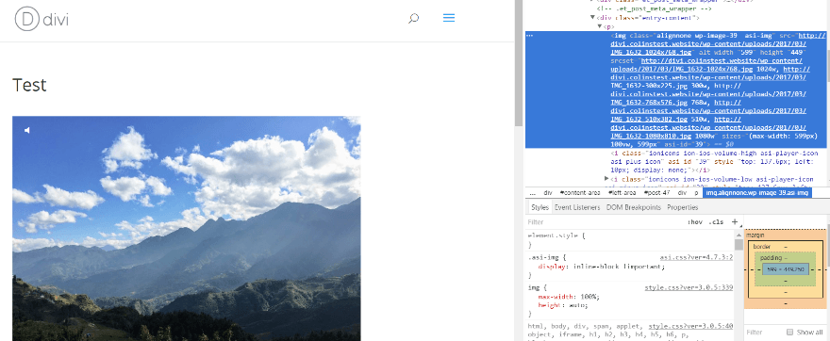
Task: Click the webpage vertical scrollbar
Action: (519, 63)
